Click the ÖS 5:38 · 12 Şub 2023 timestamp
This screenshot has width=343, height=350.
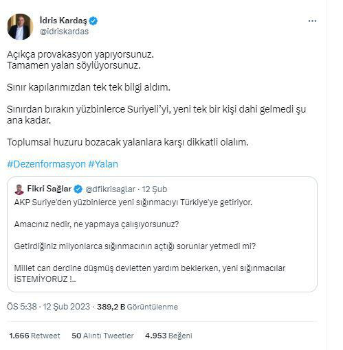coord(48,307)
